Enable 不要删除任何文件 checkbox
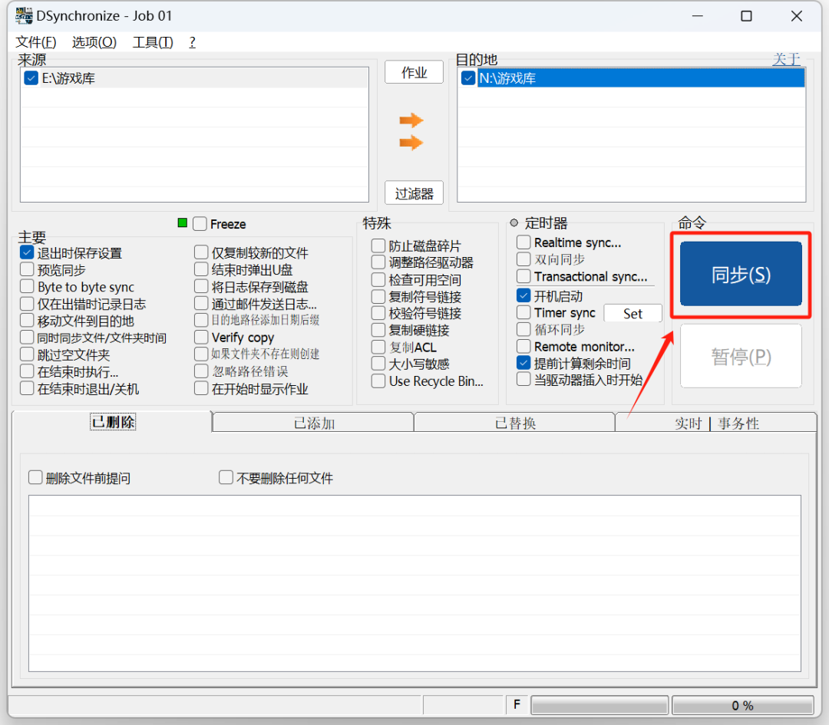This screenshot has width=829, height=725. tap(226, 478)
